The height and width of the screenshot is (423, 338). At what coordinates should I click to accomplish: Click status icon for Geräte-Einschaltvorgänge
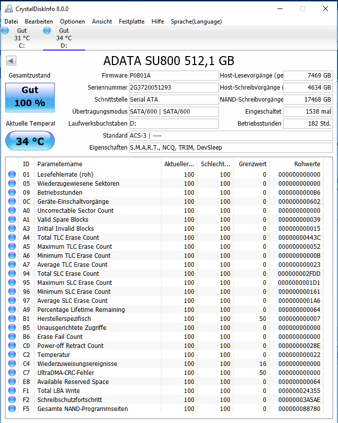pyautogui.click(x=12, y=201)
